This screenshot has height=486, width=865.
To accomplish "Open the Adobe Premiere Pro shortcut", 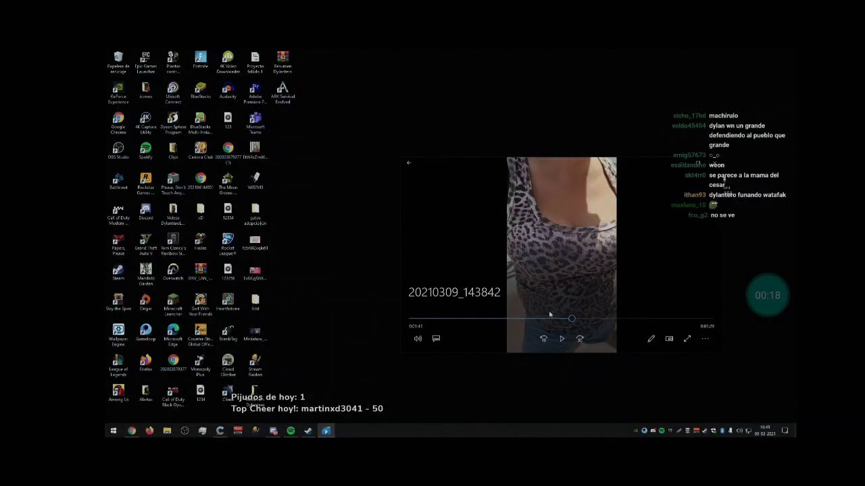I will (x=255, y=92).
